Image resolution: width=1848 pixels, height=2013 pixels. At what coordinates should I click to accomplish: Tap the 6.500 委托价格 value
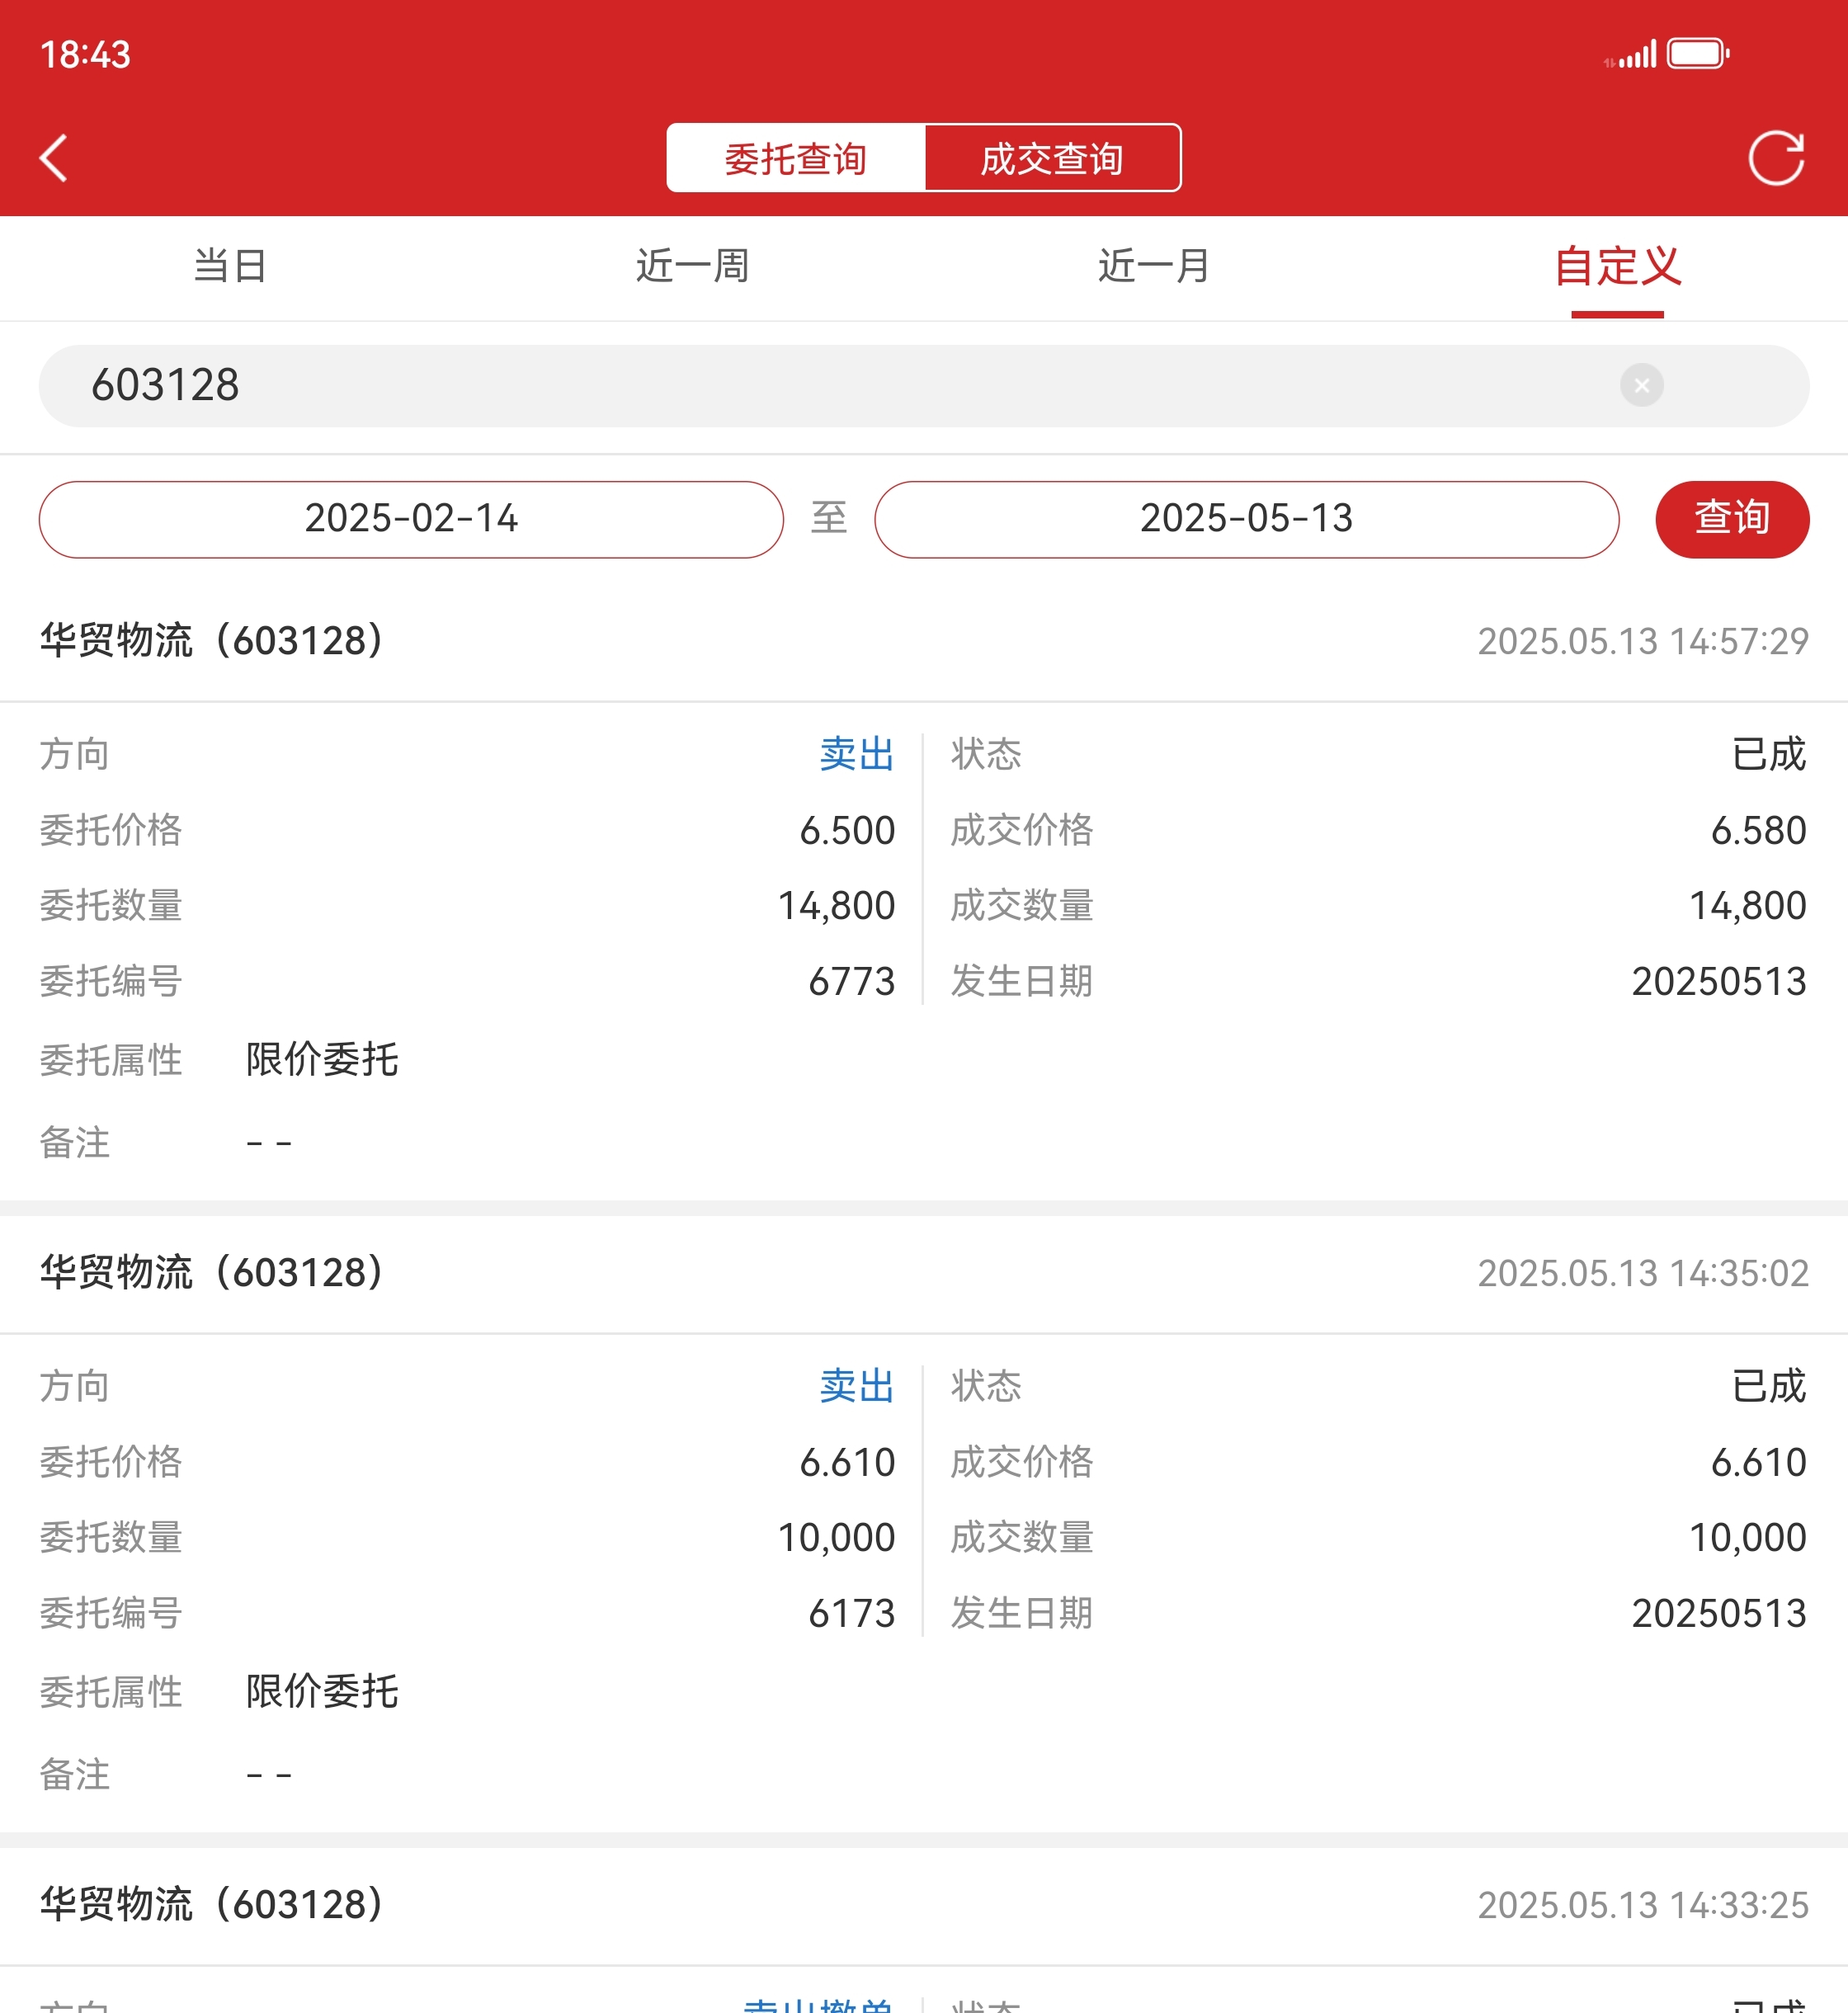click(x=847, y=830)
